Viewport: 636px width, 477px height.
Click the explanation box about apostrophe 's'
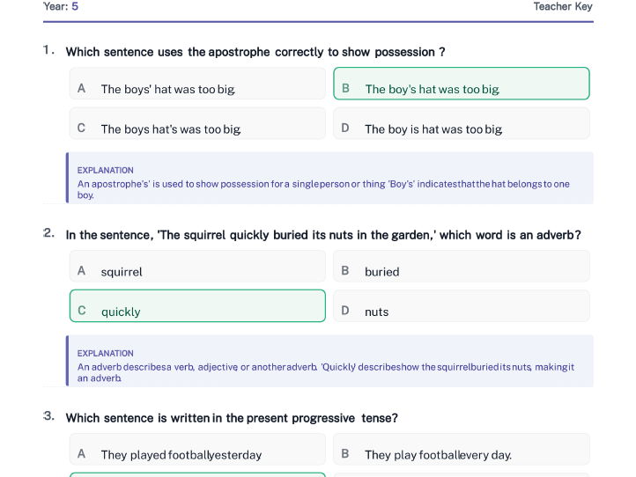[329, 179]
